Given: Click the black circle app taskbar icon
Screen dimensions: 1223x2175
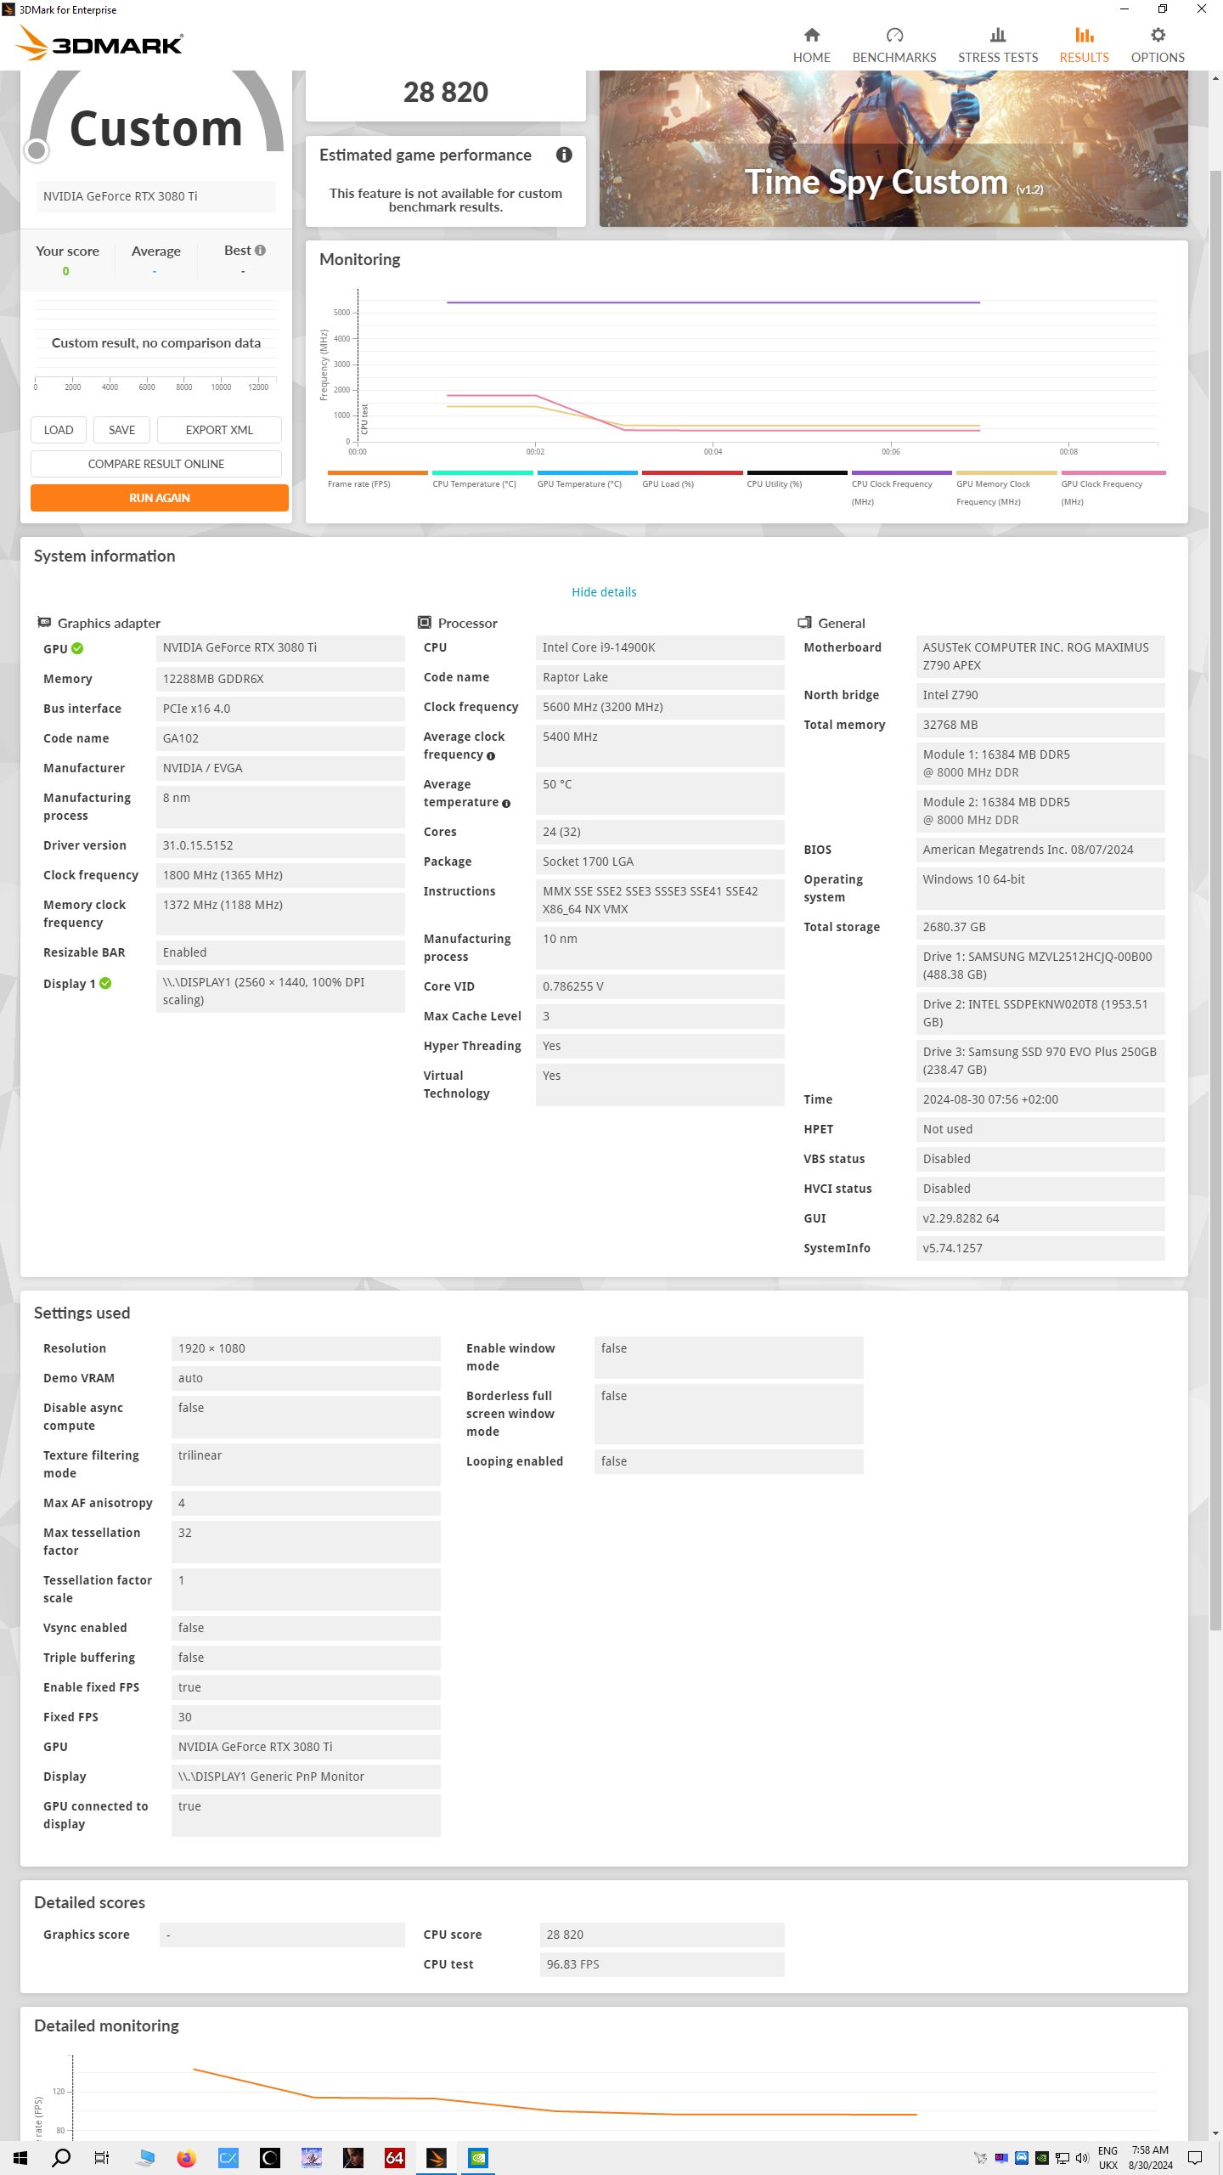Looking at the screenshot, I should coord(270,2158).
